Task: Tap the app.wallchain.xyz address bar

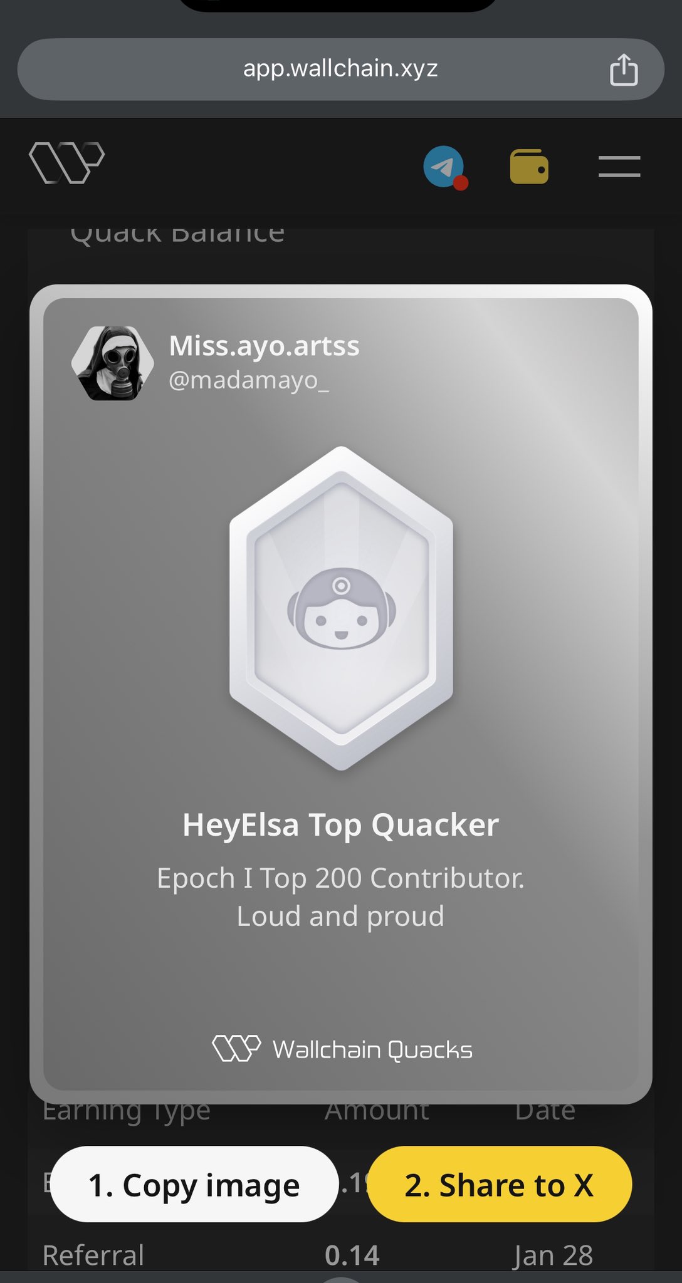Action: pyautogui.click(x=340, y=69)
